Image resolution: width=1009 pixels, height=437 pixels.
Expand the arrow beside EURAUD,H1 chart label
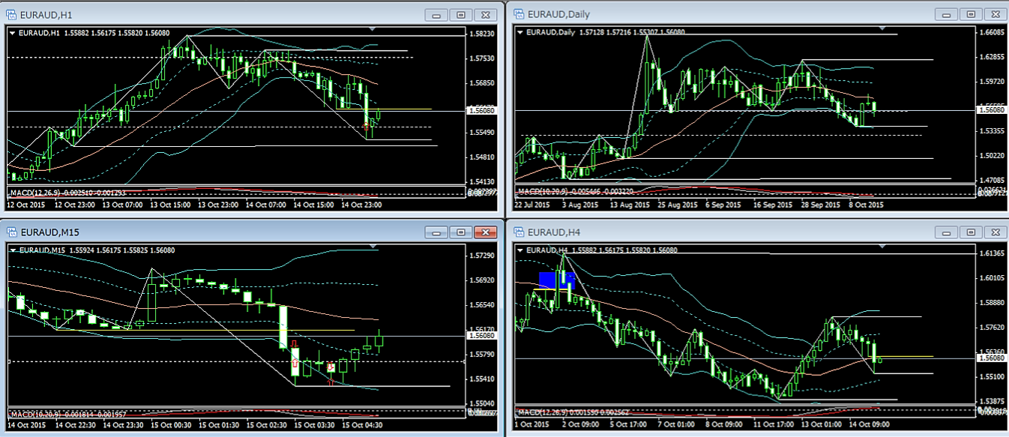(x=12, y=32)
